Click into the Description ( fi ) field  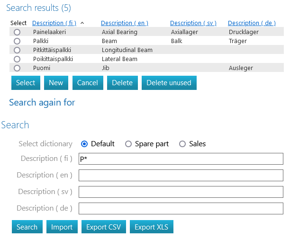click(x=181, y=159)
